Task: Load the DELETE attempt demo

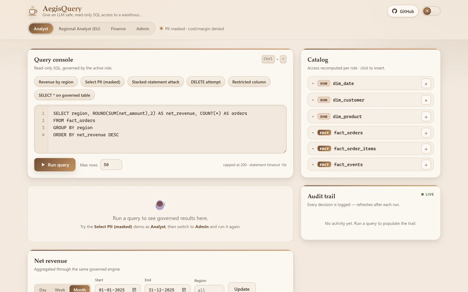Action: (x=206, y=82)
